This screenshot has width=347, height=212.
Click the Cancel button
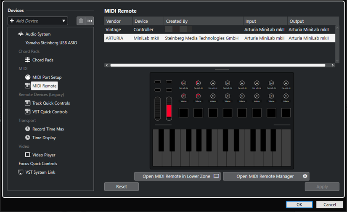click(329, 204)
